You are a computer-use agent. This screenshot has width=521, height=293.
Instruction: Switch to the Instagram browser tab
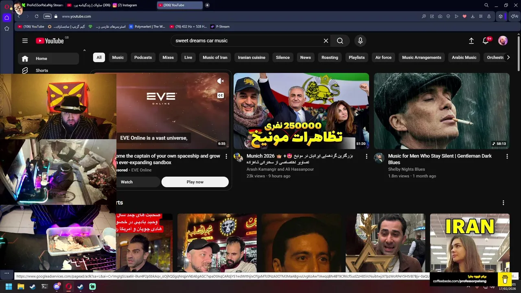tap(134, 5)
